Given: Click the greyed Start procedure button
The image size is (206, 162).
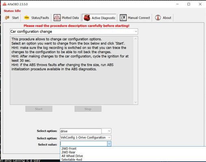Looking at the screenshot, I should pos(39,109).
